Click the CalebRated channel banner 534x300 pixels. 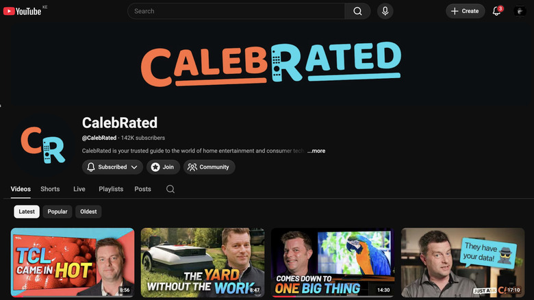click(x=270, y=64)
